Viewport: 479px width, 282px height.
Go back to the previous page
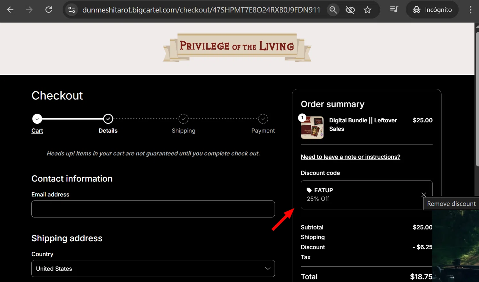point(10,10)
